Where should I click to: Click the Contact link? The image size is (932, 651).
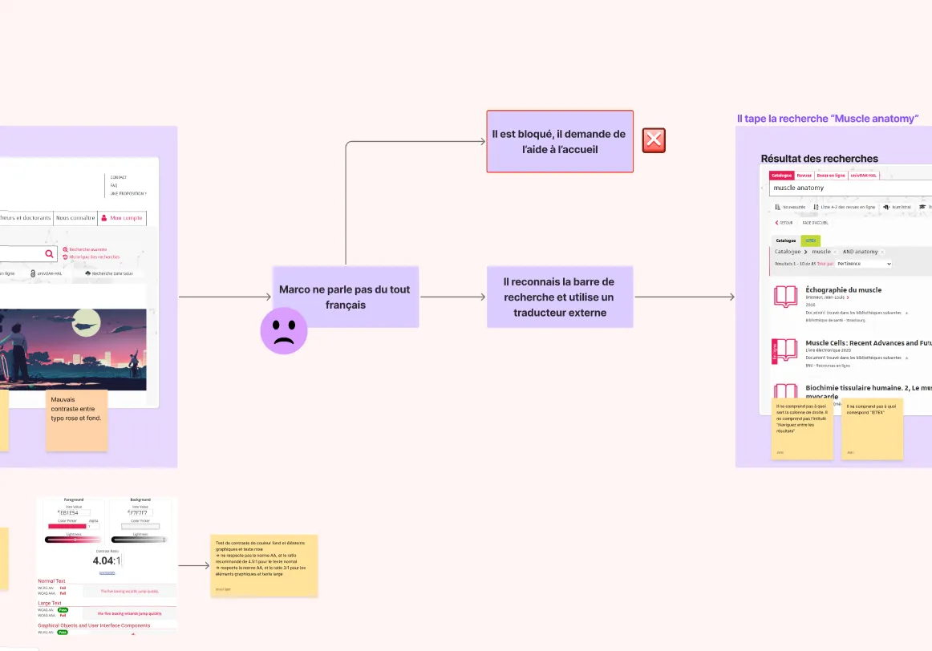118,177
